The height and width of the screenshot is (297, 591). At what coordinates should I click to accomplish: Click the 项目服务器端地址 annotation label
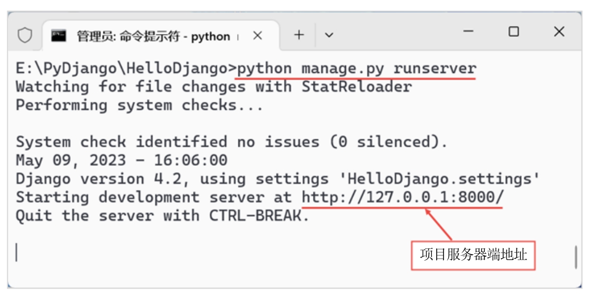pos(473,255)
